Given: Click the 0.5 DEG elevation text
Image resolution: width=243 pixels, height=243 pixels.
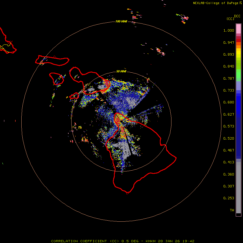Looking at the screenshot, I should pyautogui.click(x=130, y=241).
